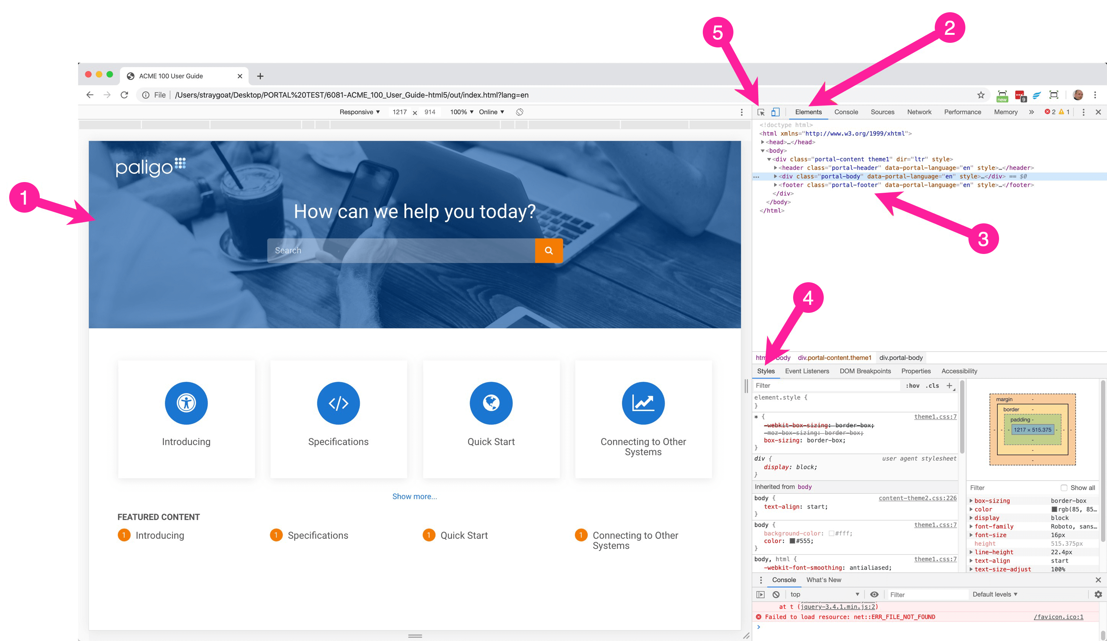
Task: Open the Event Listeners tab
Action: pos(807,371)
